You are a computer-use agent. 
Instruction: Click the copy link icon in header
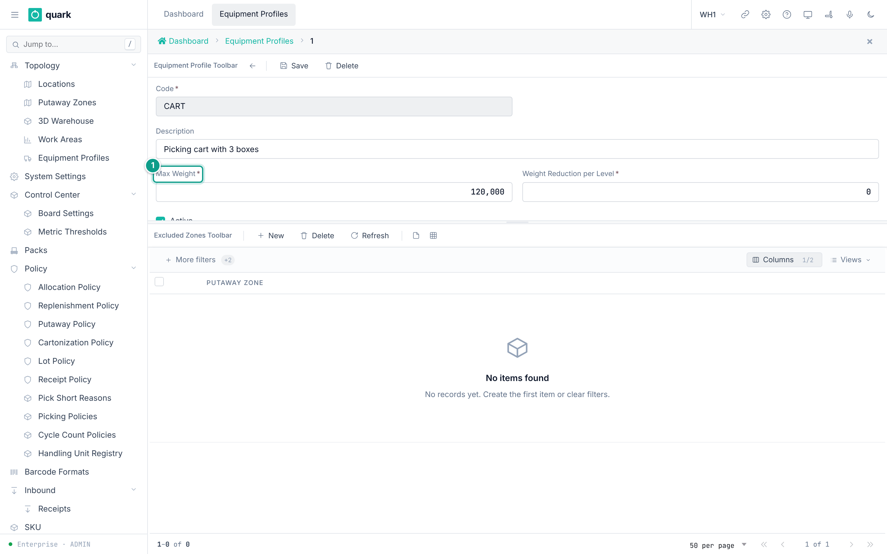coord(745,15)
